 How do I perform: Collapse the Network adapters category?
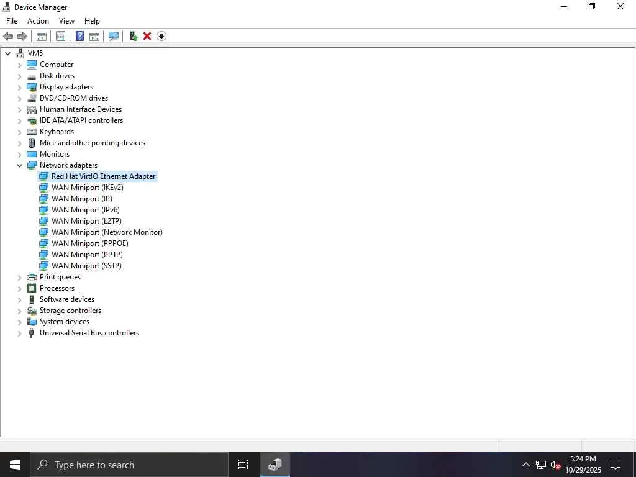point(19,165)
